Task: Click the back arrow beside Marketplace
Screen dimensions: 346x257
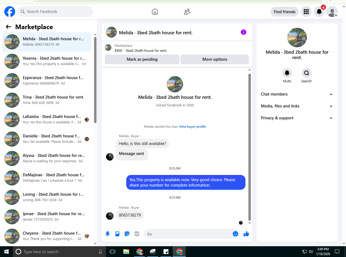Action: [x=8, y=27]
